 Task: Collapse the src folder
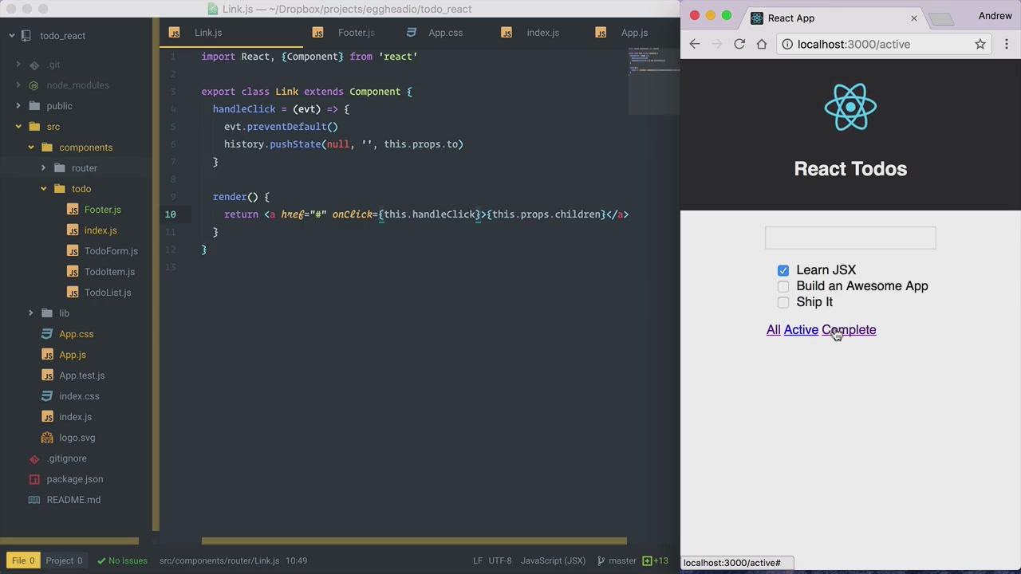pos(18,127)
